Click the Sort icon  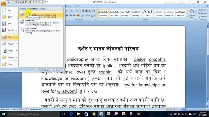click(90, 11)
